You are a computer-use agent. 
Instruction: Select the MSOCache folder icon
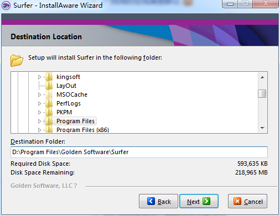pyautogui.click(x=49, y=94)
